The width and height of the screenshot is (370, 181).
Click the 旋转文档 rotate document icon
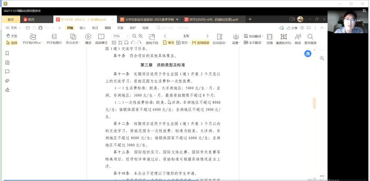[152, 36]
